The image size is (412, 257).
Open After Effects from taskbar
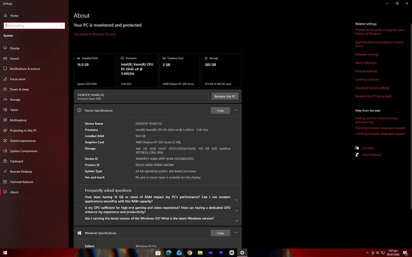point(210,253)
